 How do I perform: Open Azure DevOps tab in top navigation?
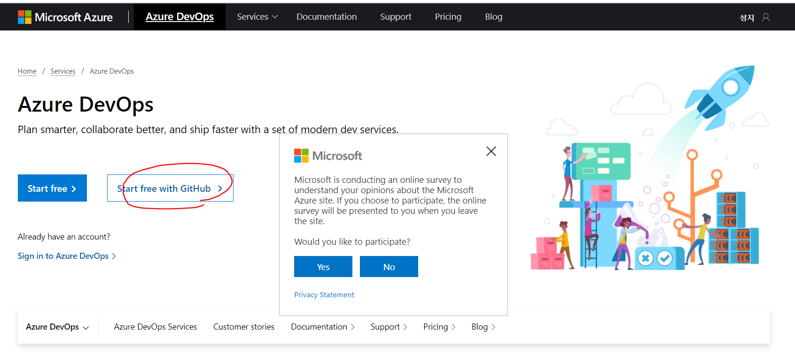pos(179,17)
